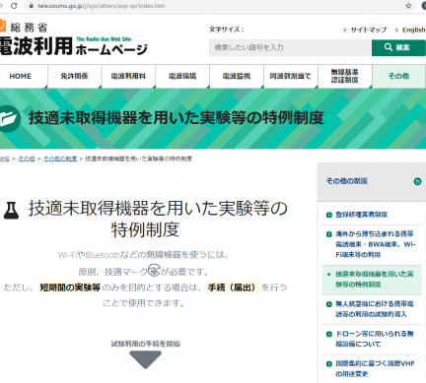The image size is (426, 383).
Task: Click the その他の制度 breadcrumb link
Action: click(x=60, y=159)
